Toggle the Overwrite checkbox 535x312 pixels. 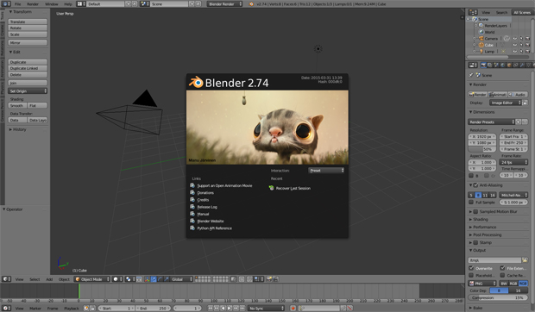click(x=471, y=268)
